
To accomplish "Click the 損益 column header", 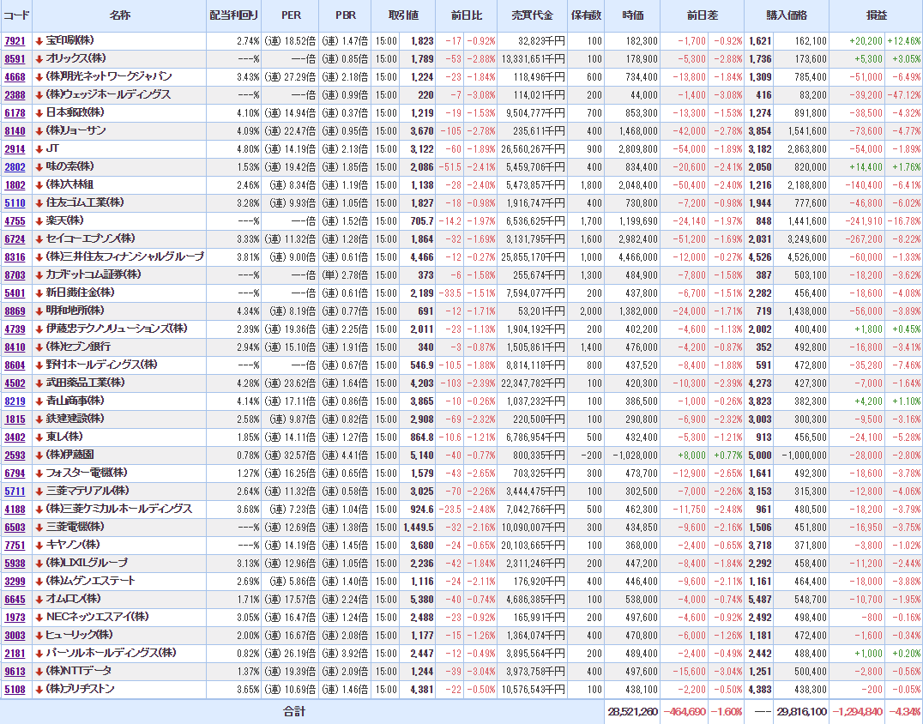I will 877,15.
